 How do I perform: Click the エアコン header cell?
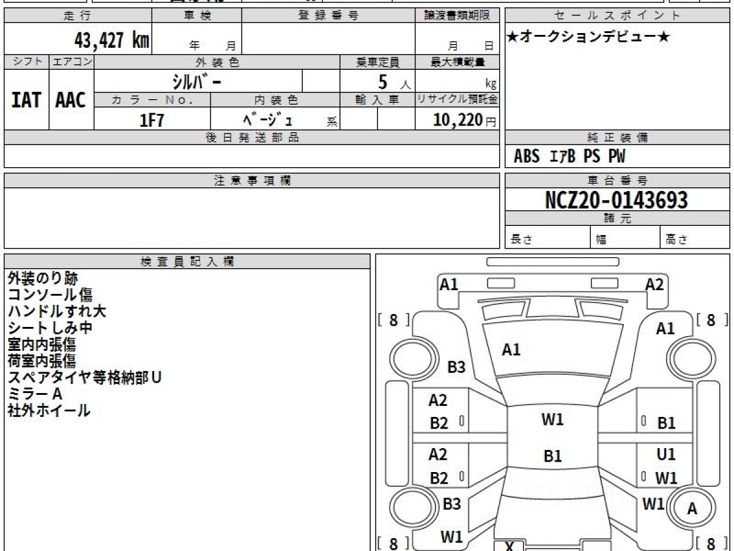click(x=71, y=62)
